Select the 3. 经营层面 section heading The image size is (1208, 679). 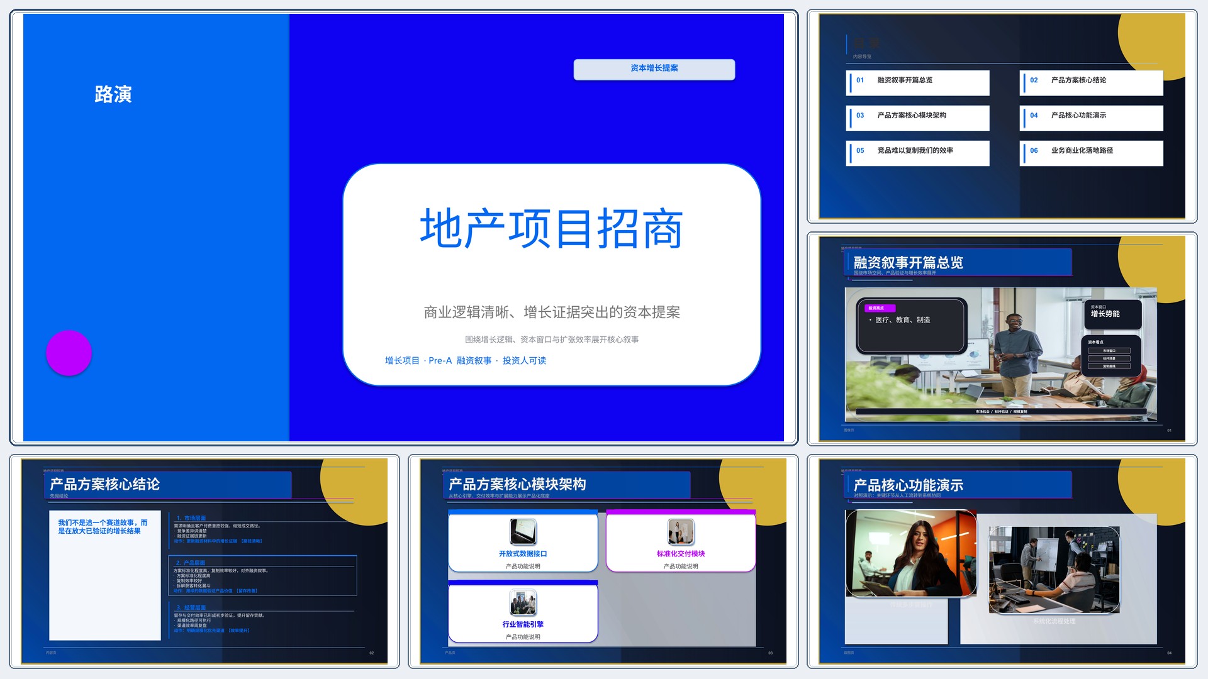191,607
